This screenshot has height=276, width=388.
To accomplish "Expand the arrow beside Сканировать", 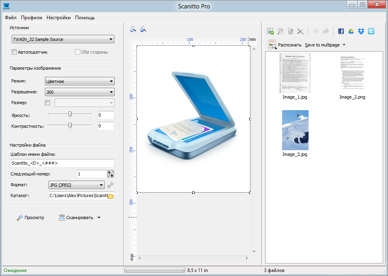I will click(99, 218).
